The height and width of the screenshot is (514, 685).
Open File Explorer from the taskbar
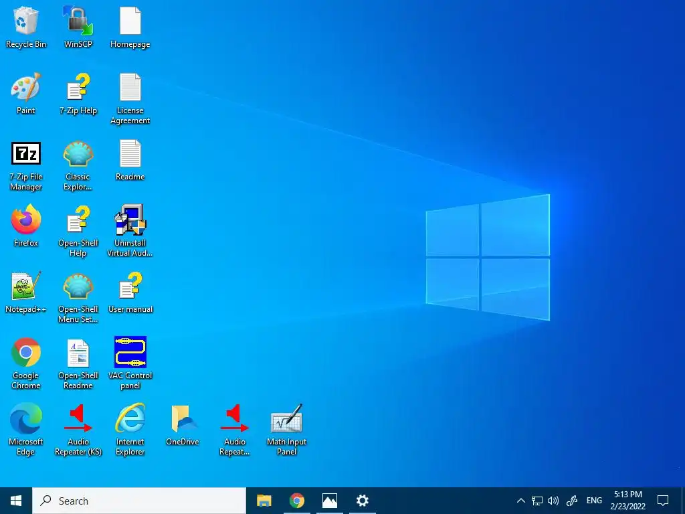pos(264,501)
